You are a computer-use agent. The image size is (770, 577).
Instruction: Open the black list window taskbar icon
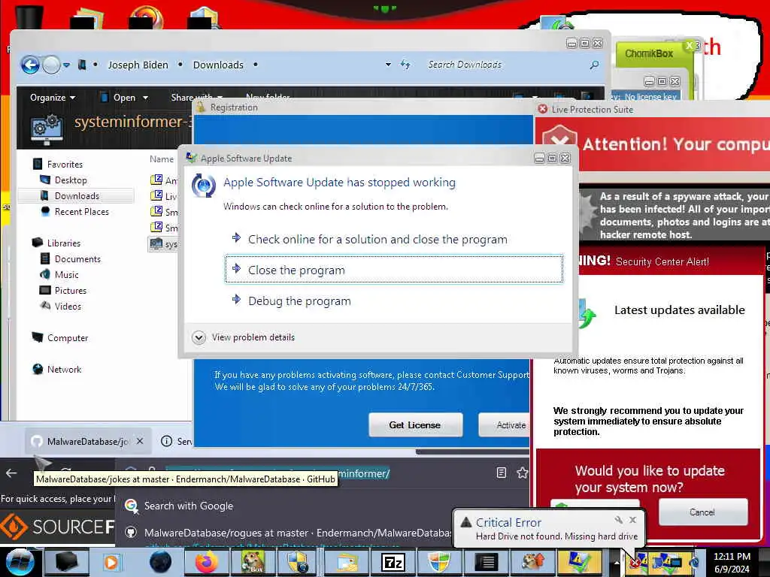click(x=485, y=562)
